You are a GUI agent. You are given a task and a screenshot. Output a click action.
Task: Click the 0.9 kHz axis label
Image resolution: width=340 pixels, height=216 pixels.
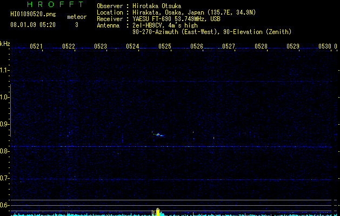(4, 124)
